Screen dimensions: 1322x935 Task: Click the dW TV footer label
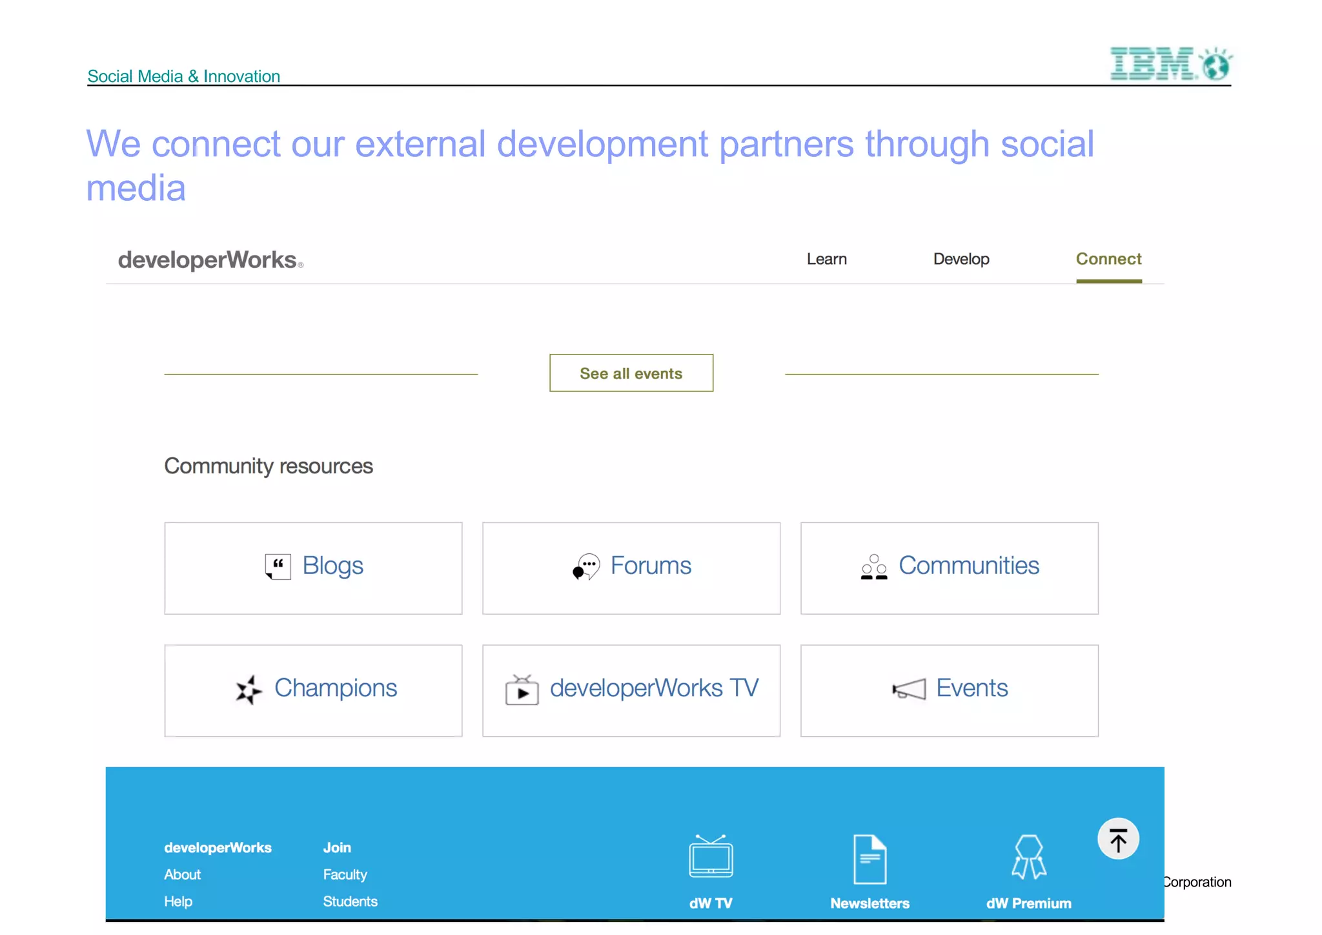[x=711, y=903]
